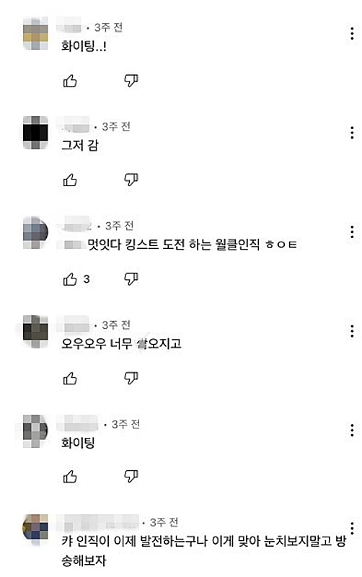Open avatar of the '화이팅..!' commenter
362x577 pixels.
35,33
